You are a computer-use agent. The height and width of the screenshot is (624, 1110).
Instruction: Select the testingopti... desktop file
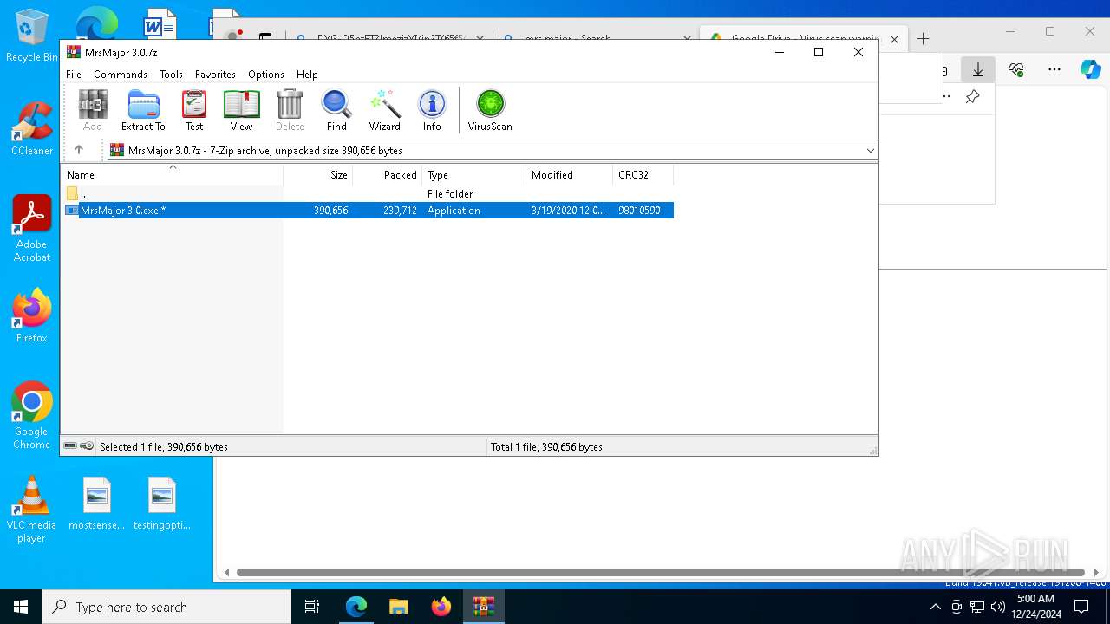click(162, 504)
